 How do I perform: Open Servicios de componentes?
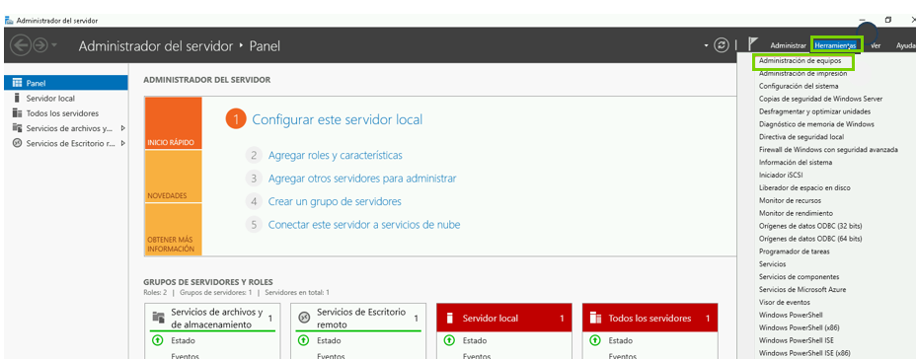[x=799, y=277]
